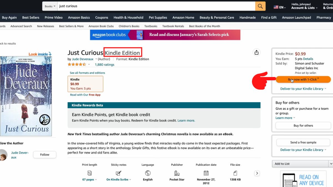Open Jude Deveraux link in Follow the Author
Screen dimensions: 333x187
click(x=20, y=155)
